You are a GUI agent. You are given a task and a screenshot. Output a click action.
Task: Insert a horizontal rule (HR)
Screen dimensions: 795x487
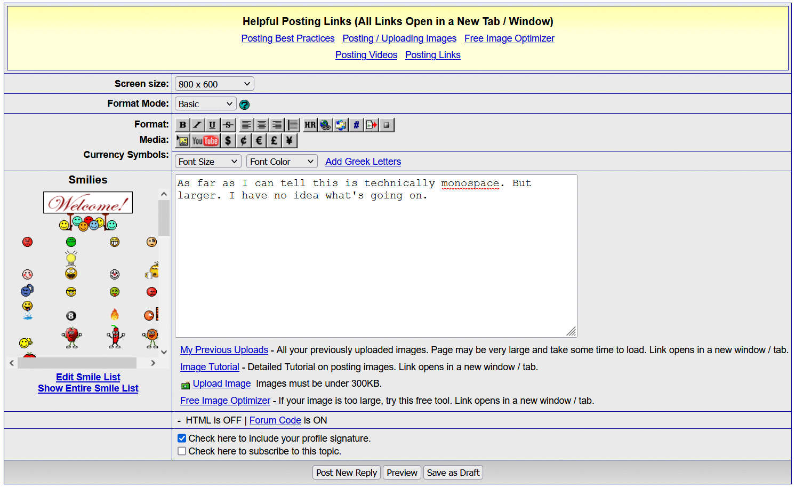coord(310,125)
